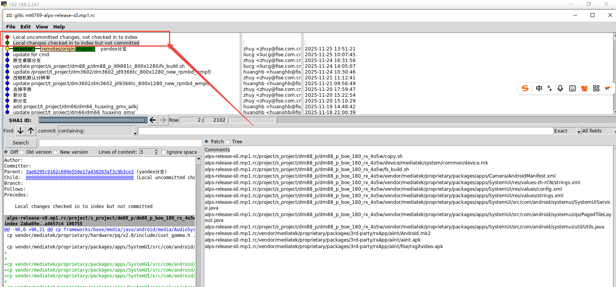Toggle Chinese/English input mode icon
The height and width of the screenshot is (287, 616).
[539, 88]
